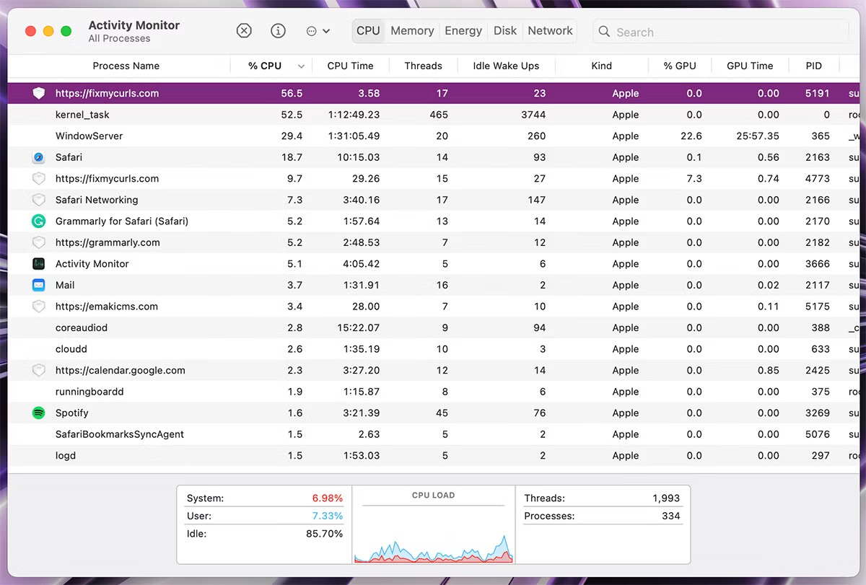Select the kernel_task process row

(x=433, y=115)
